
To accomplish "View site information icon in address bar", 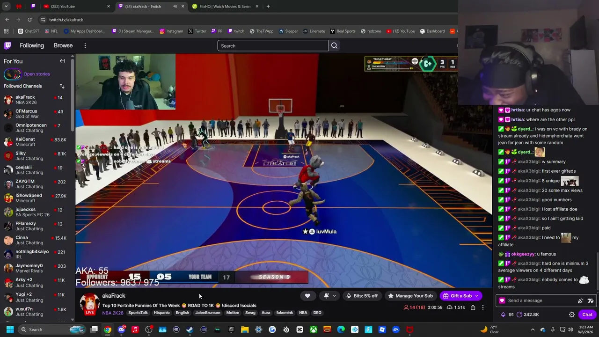I will pyautogui.click(x=43, y=20).
